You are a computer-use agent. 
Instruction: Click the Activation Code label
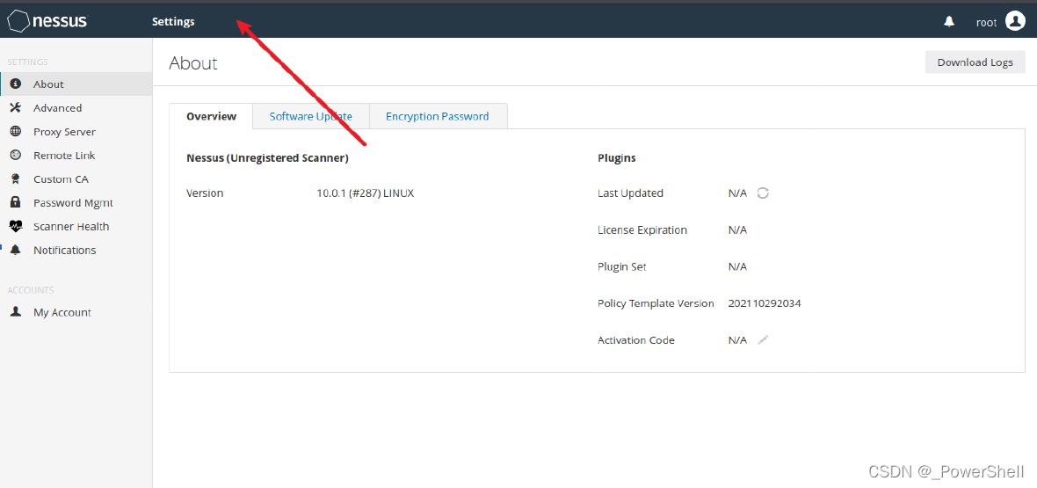pos(636,340)
